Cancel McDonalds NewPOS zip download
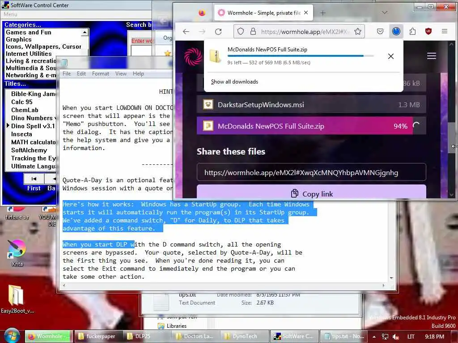Screen dimensions: 458x343 [391, 56]
